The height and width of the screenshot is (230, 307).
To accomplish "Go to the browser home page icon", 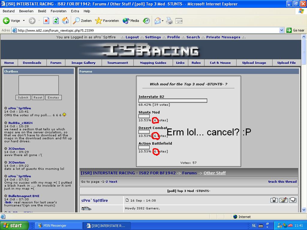I will point(65,21).
